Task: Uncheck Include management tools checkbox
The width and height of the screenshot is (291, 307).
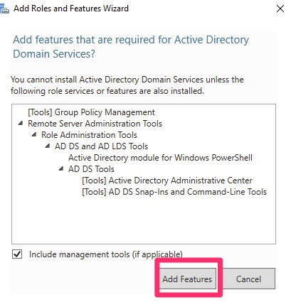Action: pyautogui.click(x=17, y=254)
